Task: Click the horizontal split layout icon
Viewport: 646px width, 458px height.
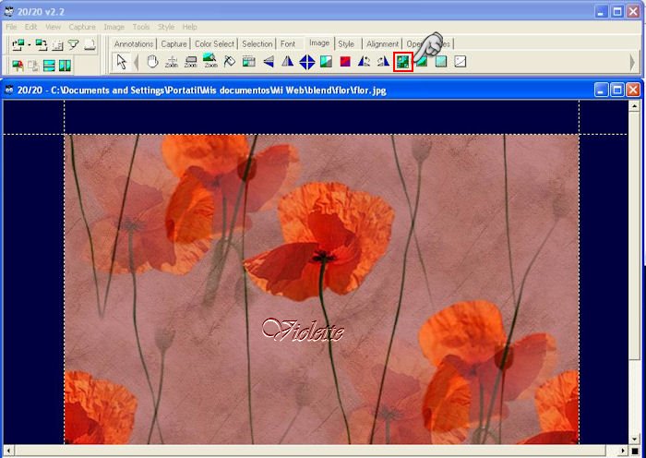Action: (49, 66)
